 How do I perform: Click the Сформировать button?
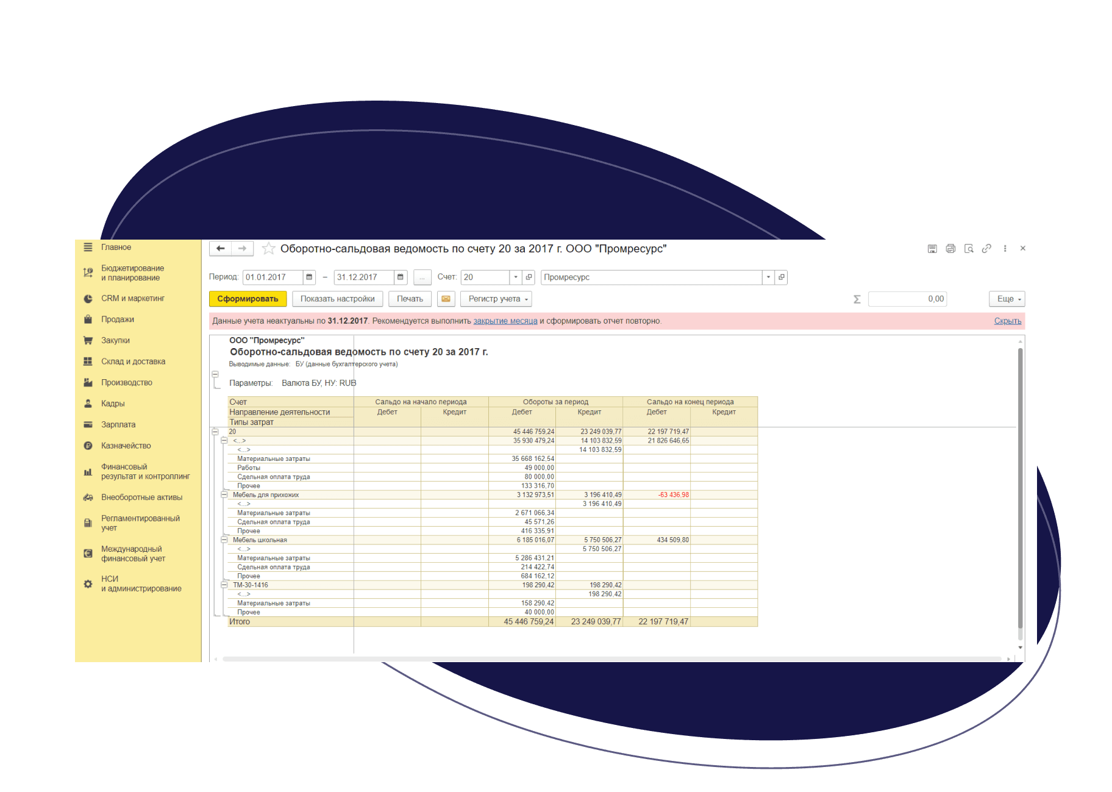point(248,299)
